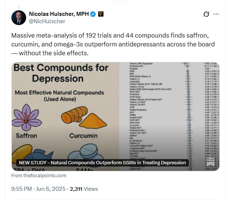233x200 pixels.
Task: Open the three-dot more options menu
Action: pos(216,14)
